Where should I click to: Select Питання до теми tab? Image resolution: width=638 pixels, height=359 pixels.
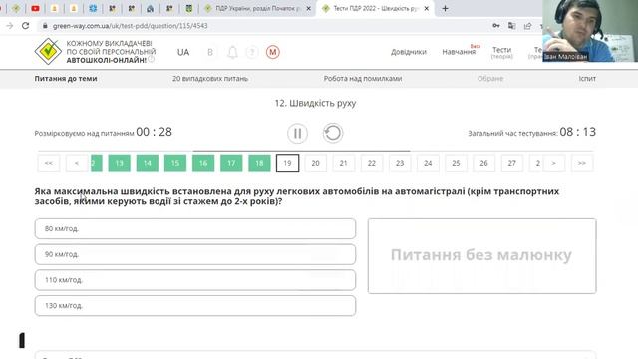click(x=66, y=78)
